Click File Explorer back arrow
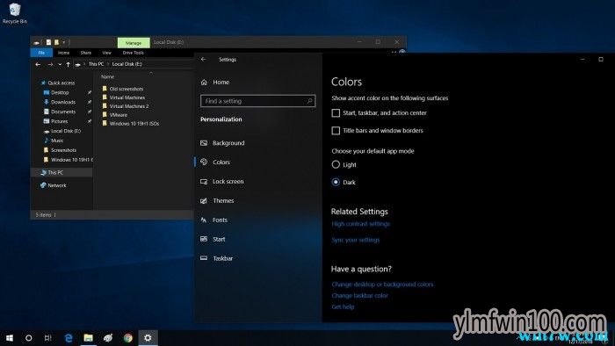 click(38, 64)
